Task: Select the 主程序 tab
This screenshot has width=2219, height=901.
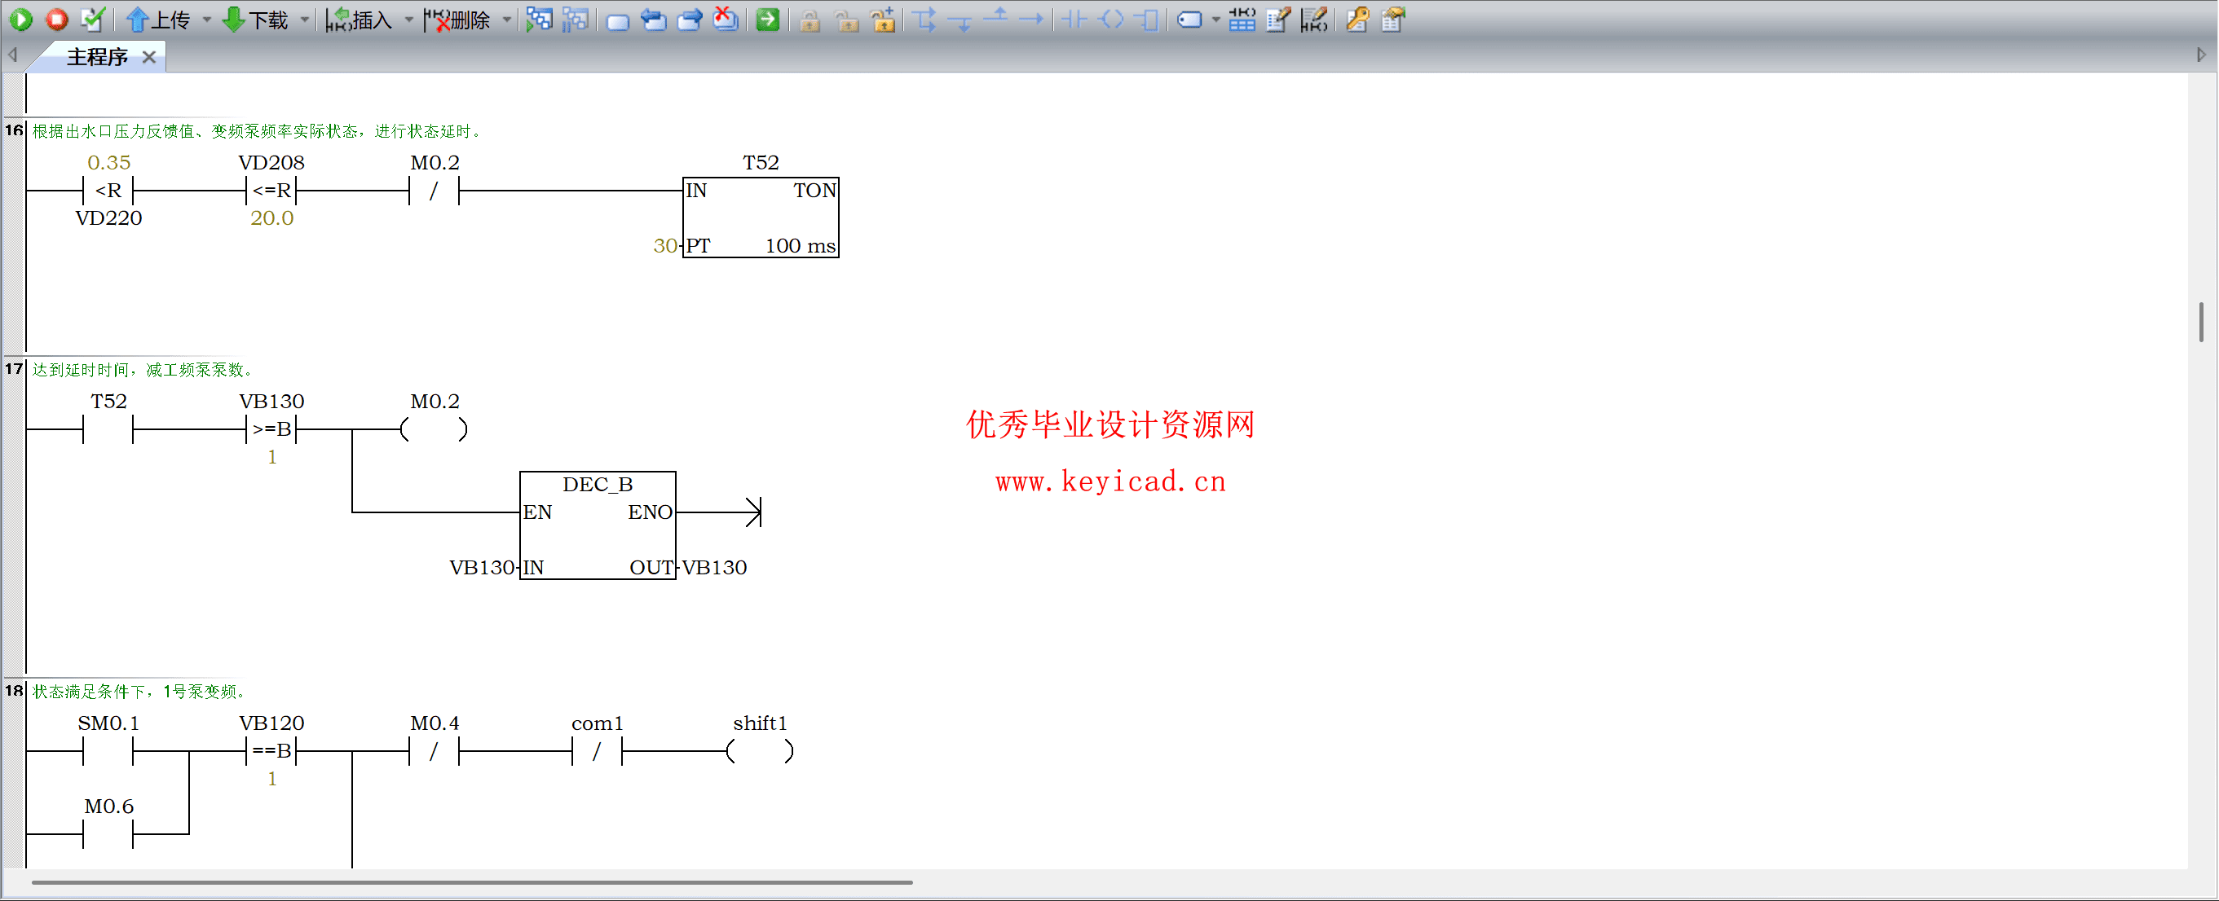Action: pyautogui.click(x=96, y=57)
